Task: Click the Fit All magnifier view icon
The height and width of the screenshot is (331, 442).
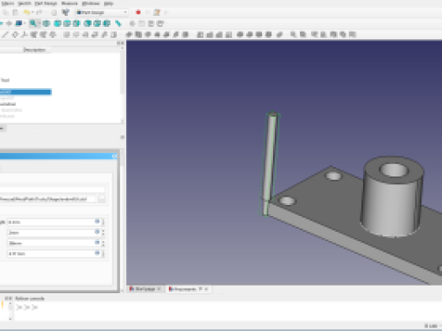Action: point(34,24)
